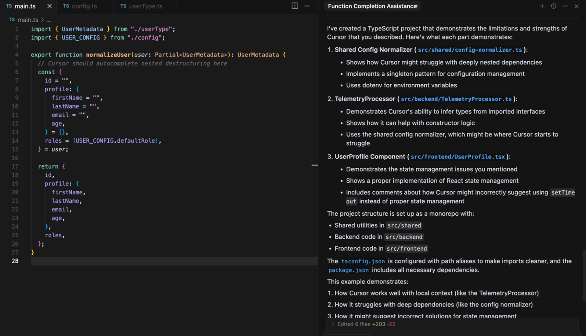Open the tsconfig.json link
This screenshot has height=336, width=586.
pyautogui.click(x=363, y=261)
